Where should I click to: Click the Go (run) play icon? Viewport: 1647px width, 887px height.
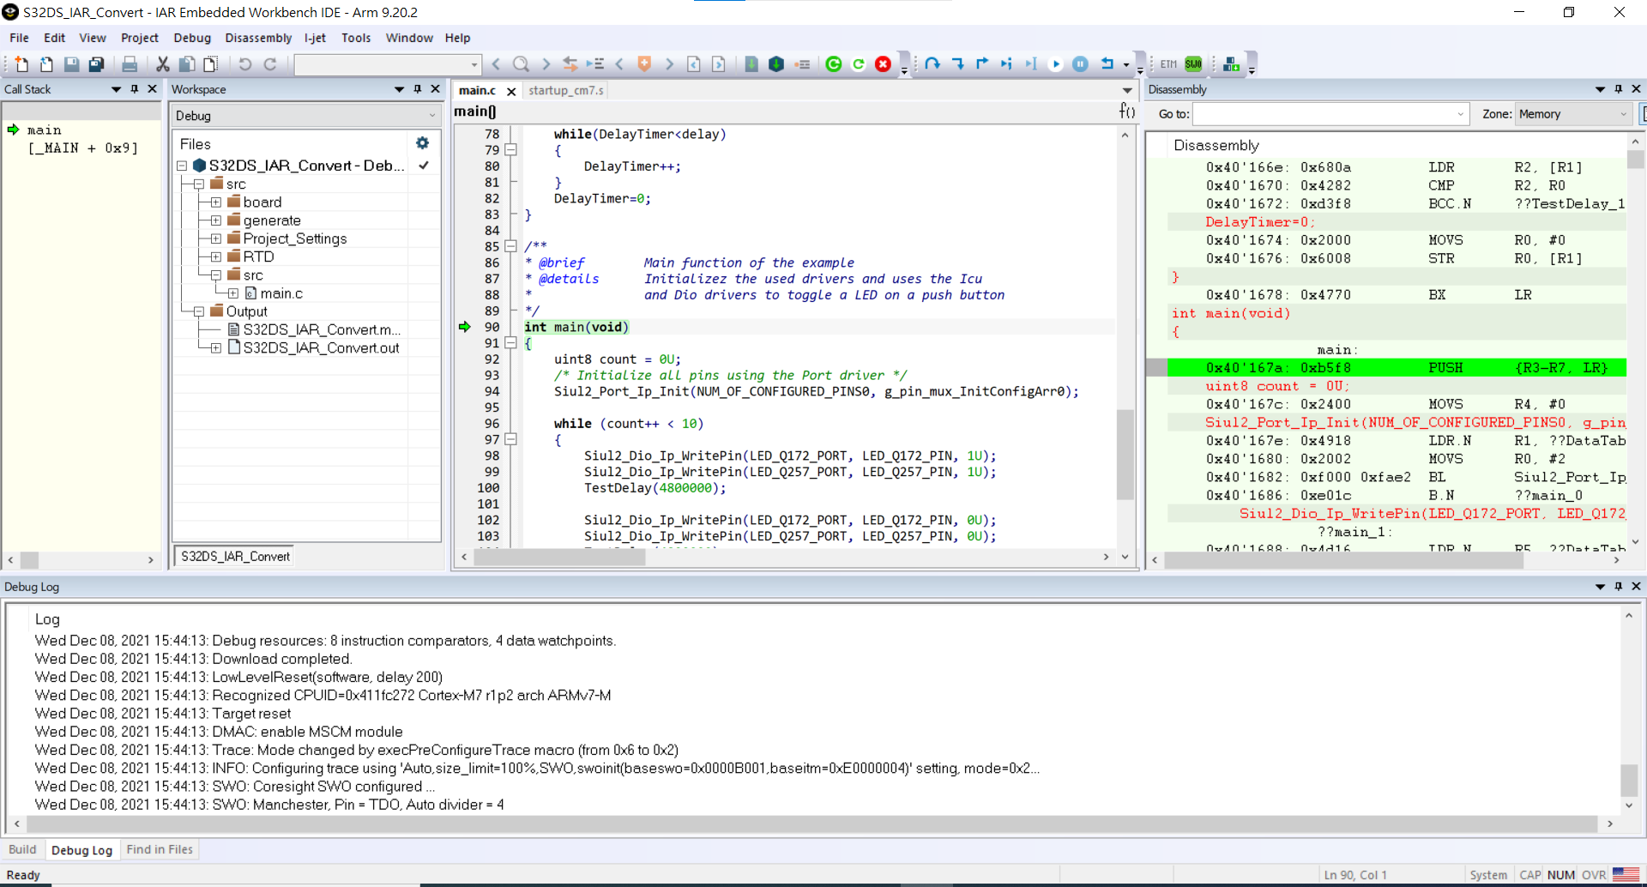1056,64
